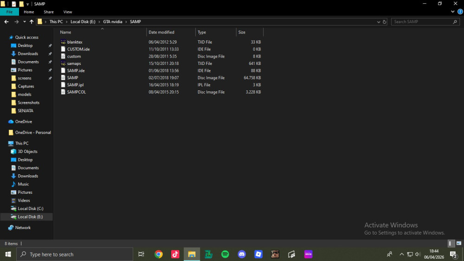
Task: Go forward with the Forward arrow
Action: click(x=16, y=22)
